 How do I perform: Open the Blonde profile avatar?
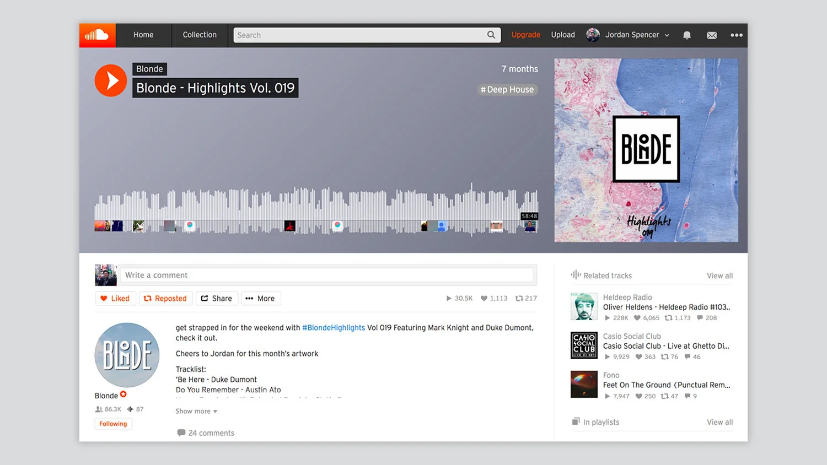(x=127, y=355)
